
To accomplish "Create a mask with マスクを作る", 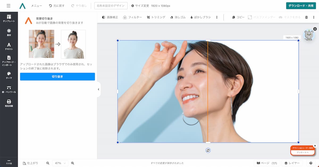I will 291,17.
